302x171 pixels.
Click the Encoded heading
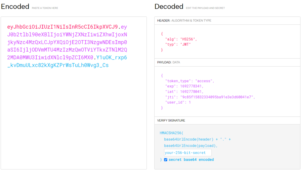15,6
